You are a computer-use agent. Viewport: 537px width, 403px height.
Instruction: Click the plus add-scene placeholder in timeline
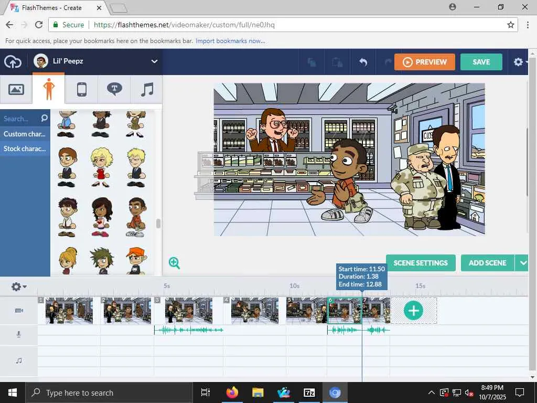[x=414, y=311]
